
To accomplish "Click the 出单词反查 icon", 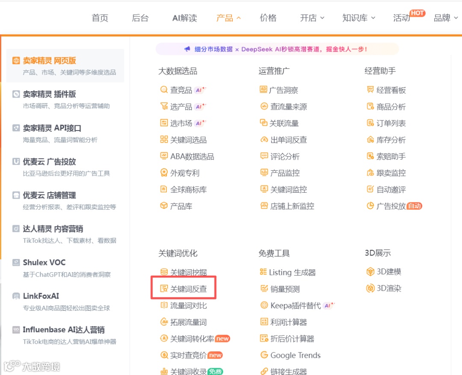I will point(264,140).
